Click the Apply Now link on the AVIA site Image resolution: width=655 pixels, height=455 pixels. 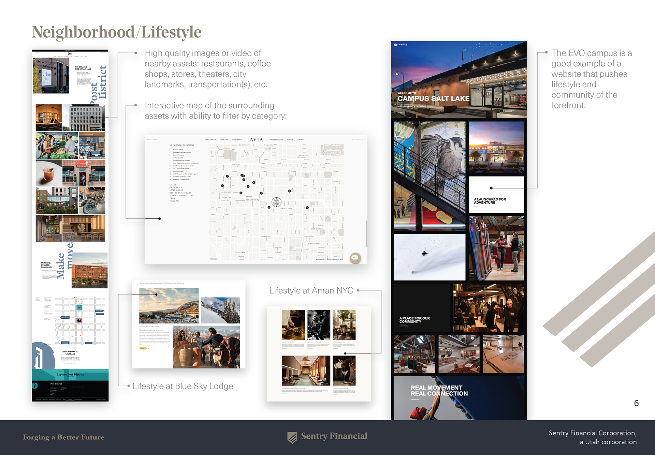(x=152, y=139)
